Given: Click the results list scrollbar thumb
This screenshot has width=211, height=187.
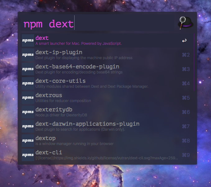Looking at the screenshot, I should point(194,62).
